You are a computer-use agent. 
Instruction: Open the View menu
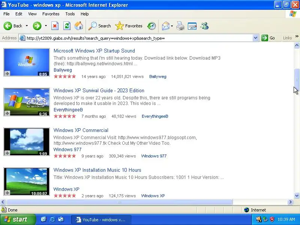coord(32,14)
